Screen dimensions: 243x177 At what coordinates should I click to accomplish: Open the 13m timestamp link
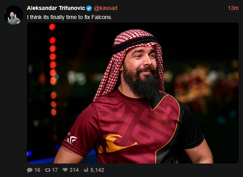tap(233, 8)
